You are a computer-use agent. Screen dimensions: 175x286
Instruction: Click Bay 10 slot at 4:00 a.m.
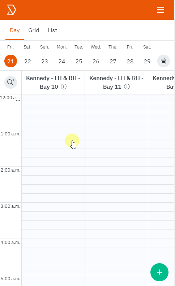[53, 243]
